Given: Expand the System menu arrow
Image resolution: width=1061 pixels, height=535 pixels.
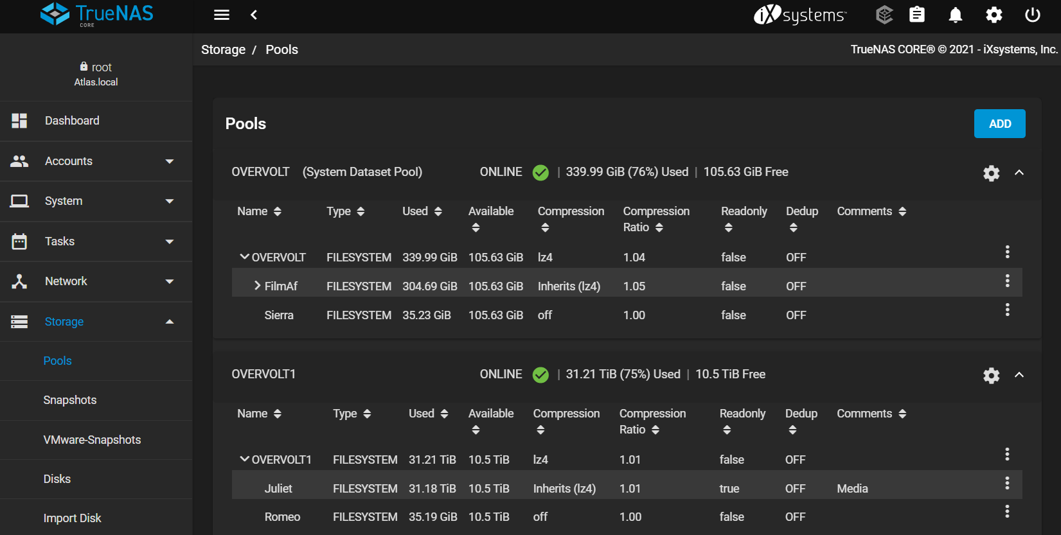Looking at the screenshot, I should click(x=170, y=201).
